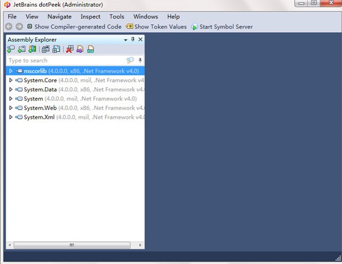The image size is (342, 264).
Task: Select the System.Data row text
Action: 84,90
